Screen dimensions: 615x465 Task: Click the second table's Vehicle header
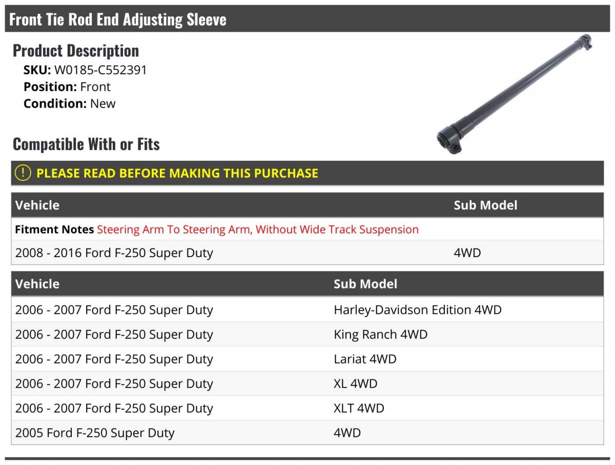(37, 284)
